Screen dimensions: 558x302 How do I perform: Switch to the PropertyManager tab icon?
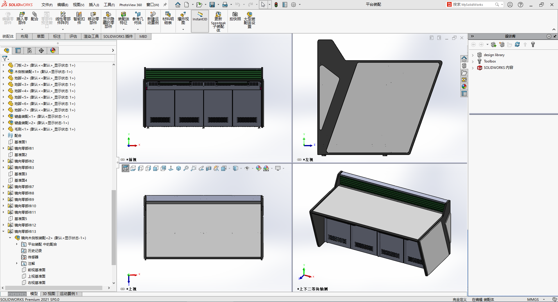coord(18,51)
